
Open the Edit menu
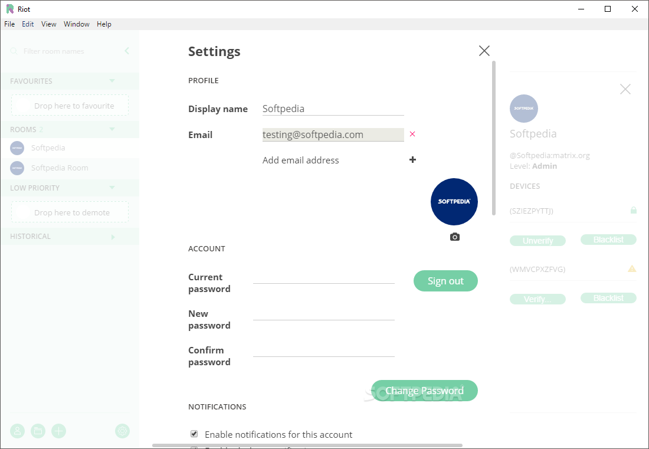28,24
